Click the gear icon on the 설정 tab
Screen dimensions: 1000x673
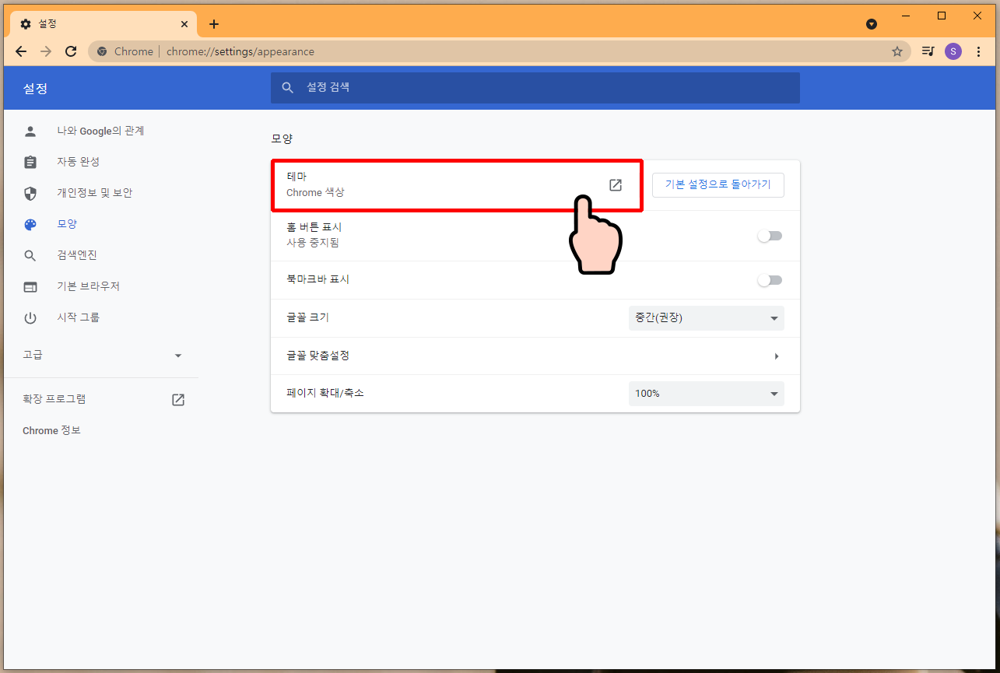(x=26, y=24)
